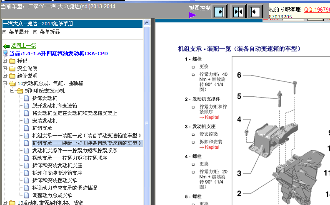Click the 当前:1.4-1.6升四缸汽油发动机CKA-CPD heading

point(58,54)
